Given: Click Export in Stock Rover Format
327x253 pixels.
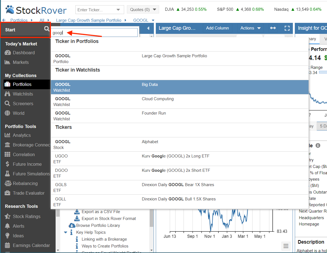Looking at the screenshot, I should (x=109, y=219).
